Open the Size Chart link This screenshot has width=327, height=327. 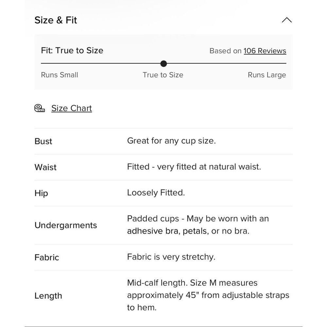(72, 108)
